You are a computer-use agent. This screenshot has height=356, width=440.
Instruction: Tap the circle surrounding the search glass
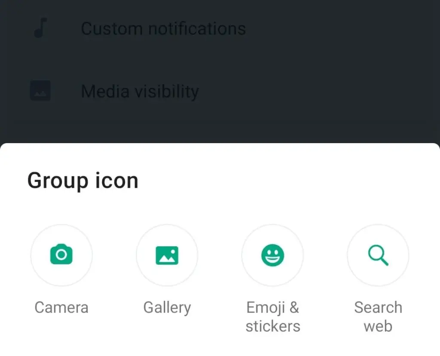tap(378, 255)
